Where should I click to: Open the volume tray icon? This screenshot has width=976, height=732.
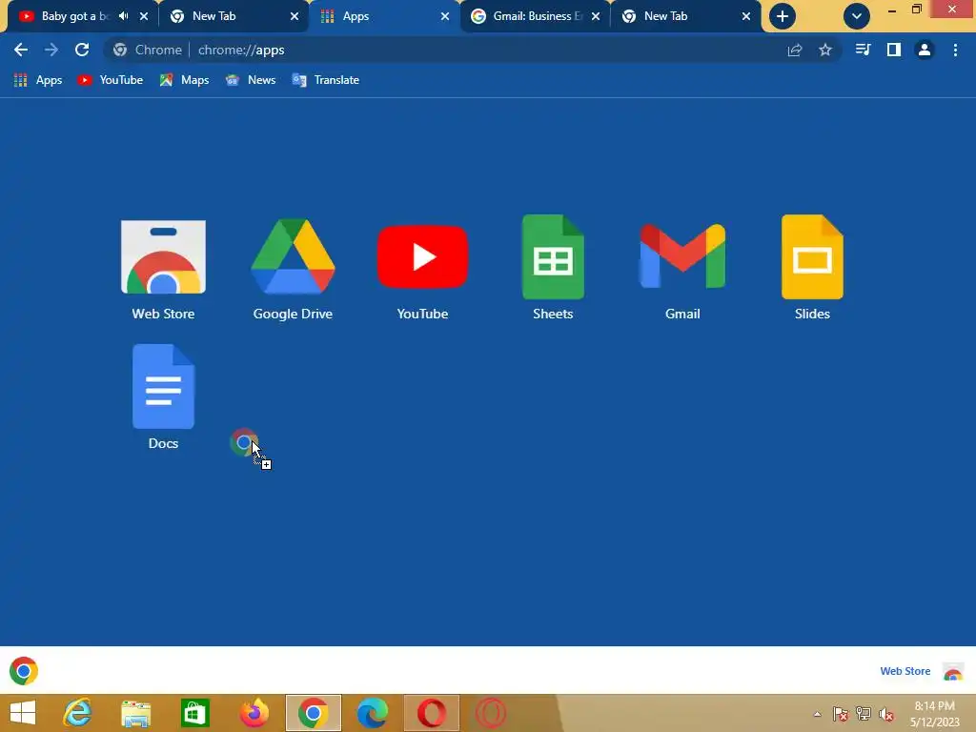tap(886, 714)
